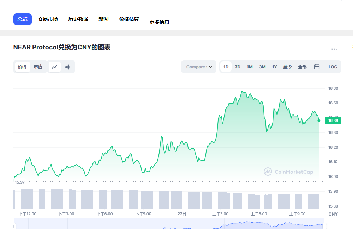Click the chart title NEAR Protocol兑换为CNY的图表
The image size is (353, 229).
(x=62, y=48)
